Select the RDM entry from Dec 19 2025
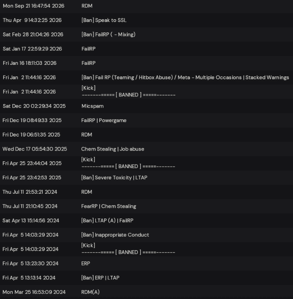The width and height of the screenshot is (293, 299). tap(146, 134)
